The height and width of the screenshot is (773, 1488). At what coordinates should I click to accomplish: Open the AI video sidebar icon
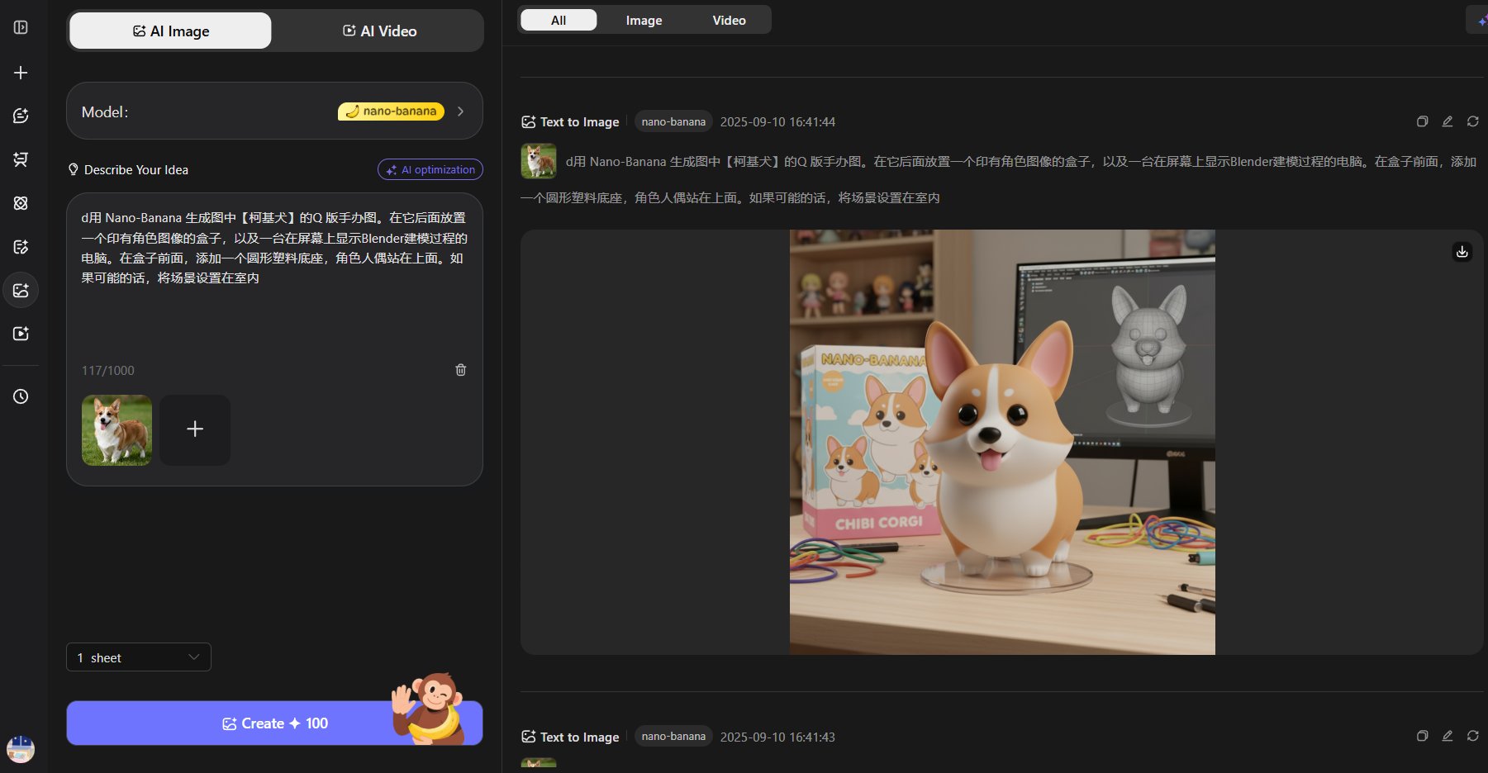[x=21, y=334]
